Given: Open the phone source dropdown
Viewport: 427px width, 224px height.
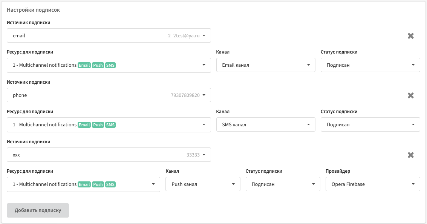Looking at the screenshot, I should 109,95.
